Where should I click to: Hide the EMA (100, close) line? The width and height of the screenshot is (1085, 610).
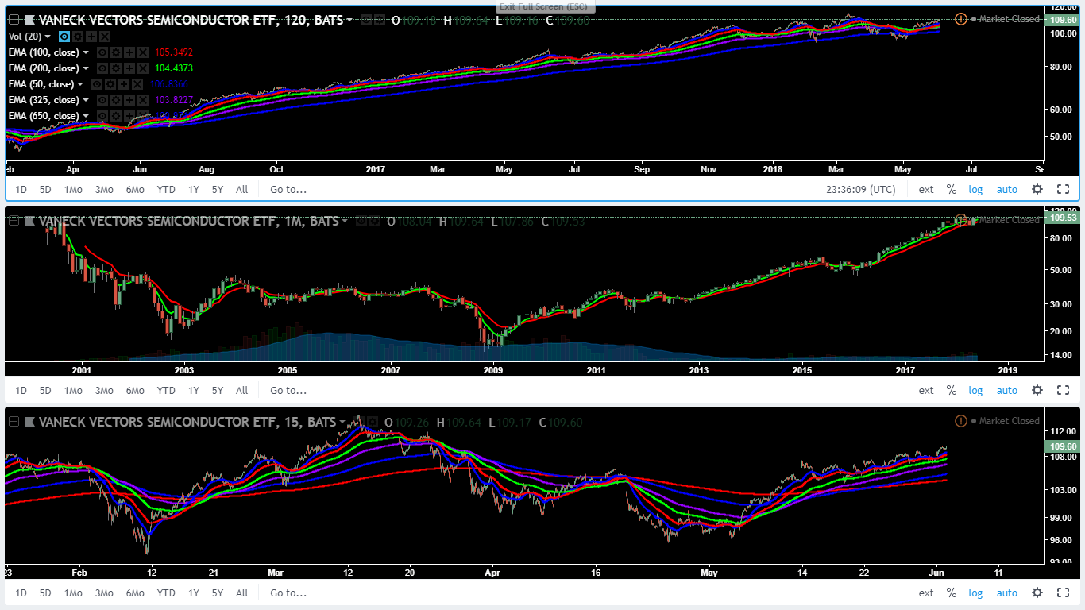coord(101,52)
